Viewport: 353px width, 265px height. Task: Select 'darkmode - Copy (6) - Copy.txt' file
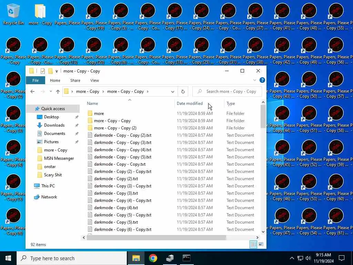(123, 229)
